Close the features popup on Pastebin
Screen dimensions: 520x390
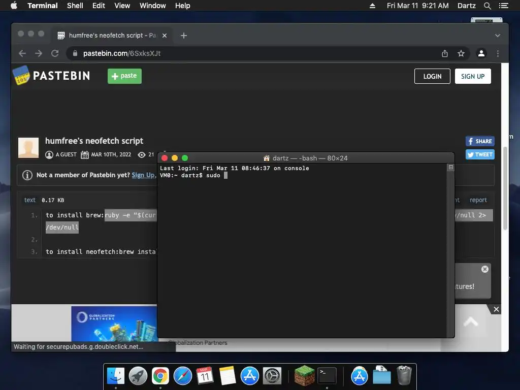(x=484, y=269)
